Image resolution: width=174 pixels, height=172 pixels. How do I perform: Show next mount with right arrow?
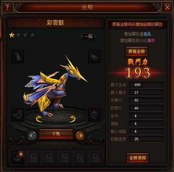80,136
